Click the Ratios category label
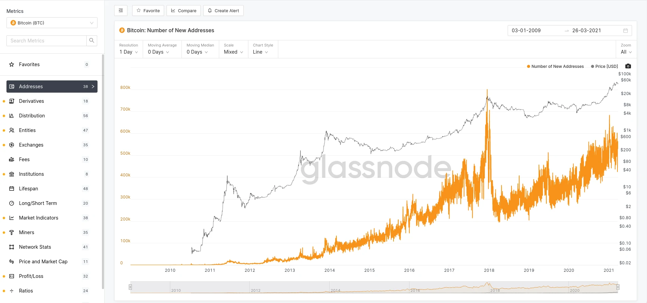This screenshot has height=303, width=647. pos(26,291)
